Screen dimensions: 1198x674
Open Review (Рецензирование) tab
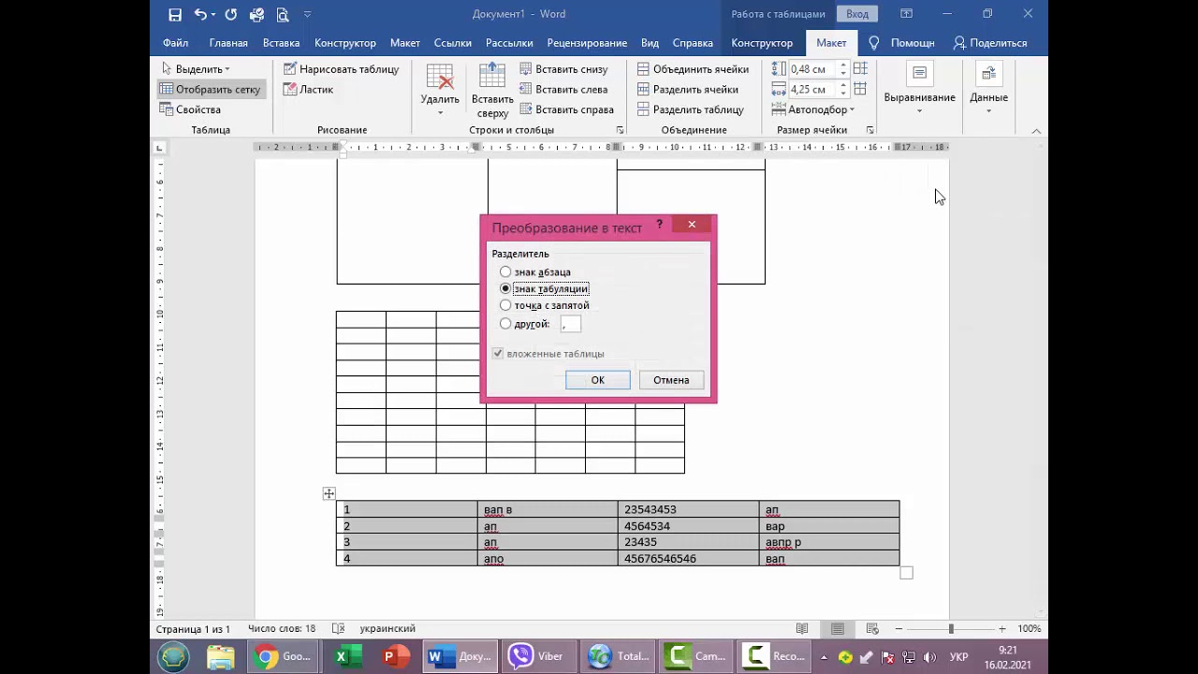pos(587,43)
